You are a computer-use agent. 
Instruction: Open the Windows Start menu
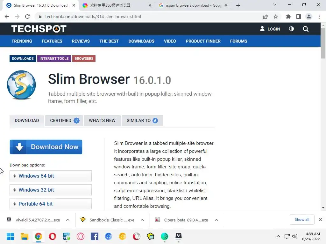[x=10, y=236]
